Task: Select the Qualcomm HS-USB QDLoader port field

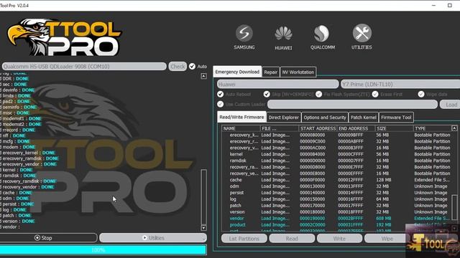Action: click(x=84, y=67)
